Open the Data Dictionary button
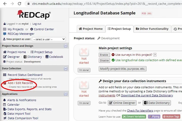 tap(157, 103)
